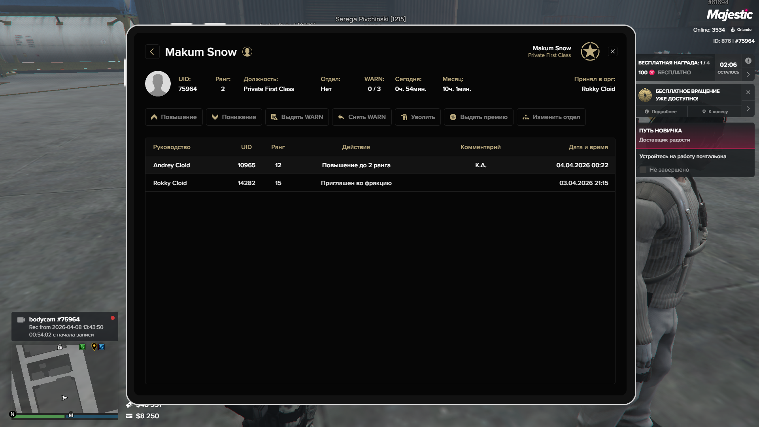759x427 pixels.
Task: Click the Повышение promote button
Action: pos(174,117)
